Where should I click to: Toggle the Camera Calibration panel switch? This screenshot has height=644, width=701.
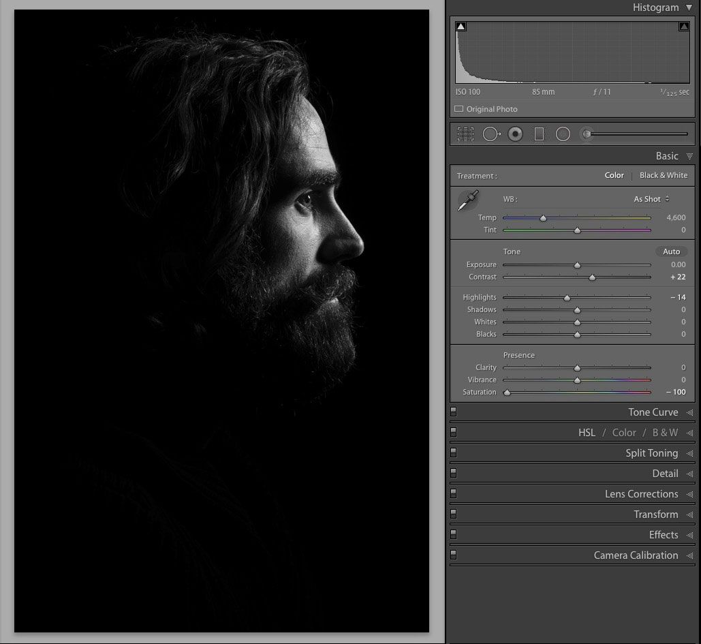(453, 555)
